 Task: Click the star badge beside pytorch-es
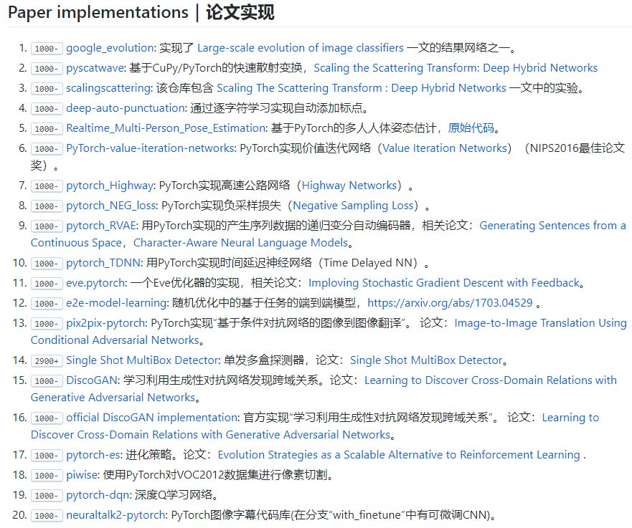(47, 456)
